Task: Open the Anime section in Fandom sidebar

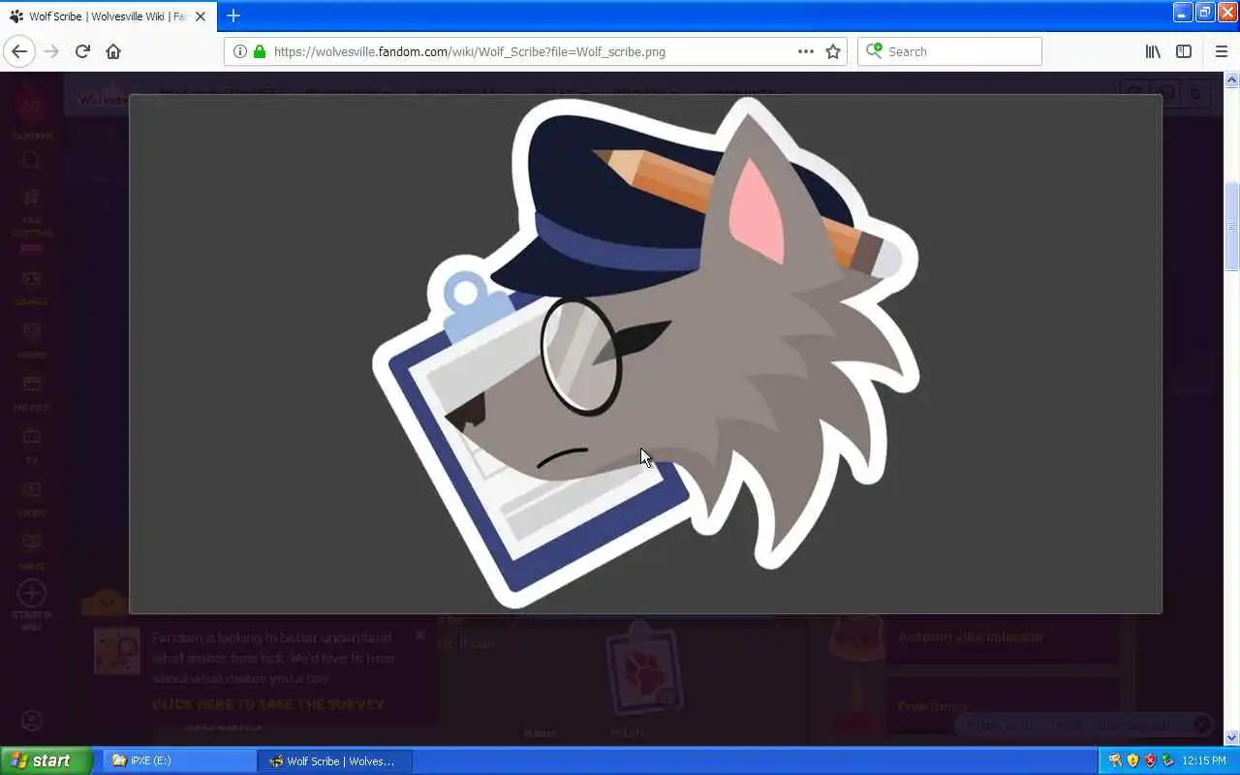Action: [31, 339]
